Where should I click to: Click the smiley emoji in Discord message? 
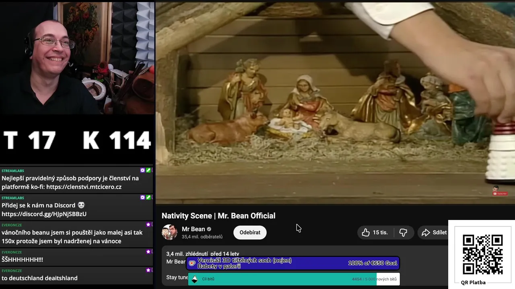(x=81, y=206)
